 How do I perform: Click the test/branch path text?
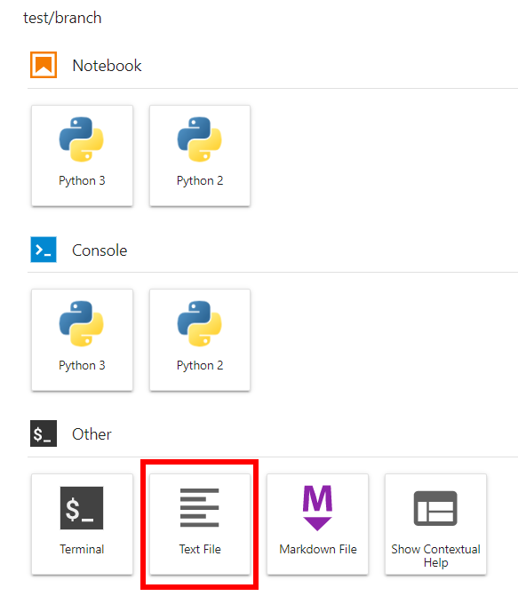pyautogui.click(x=62, y=18)
